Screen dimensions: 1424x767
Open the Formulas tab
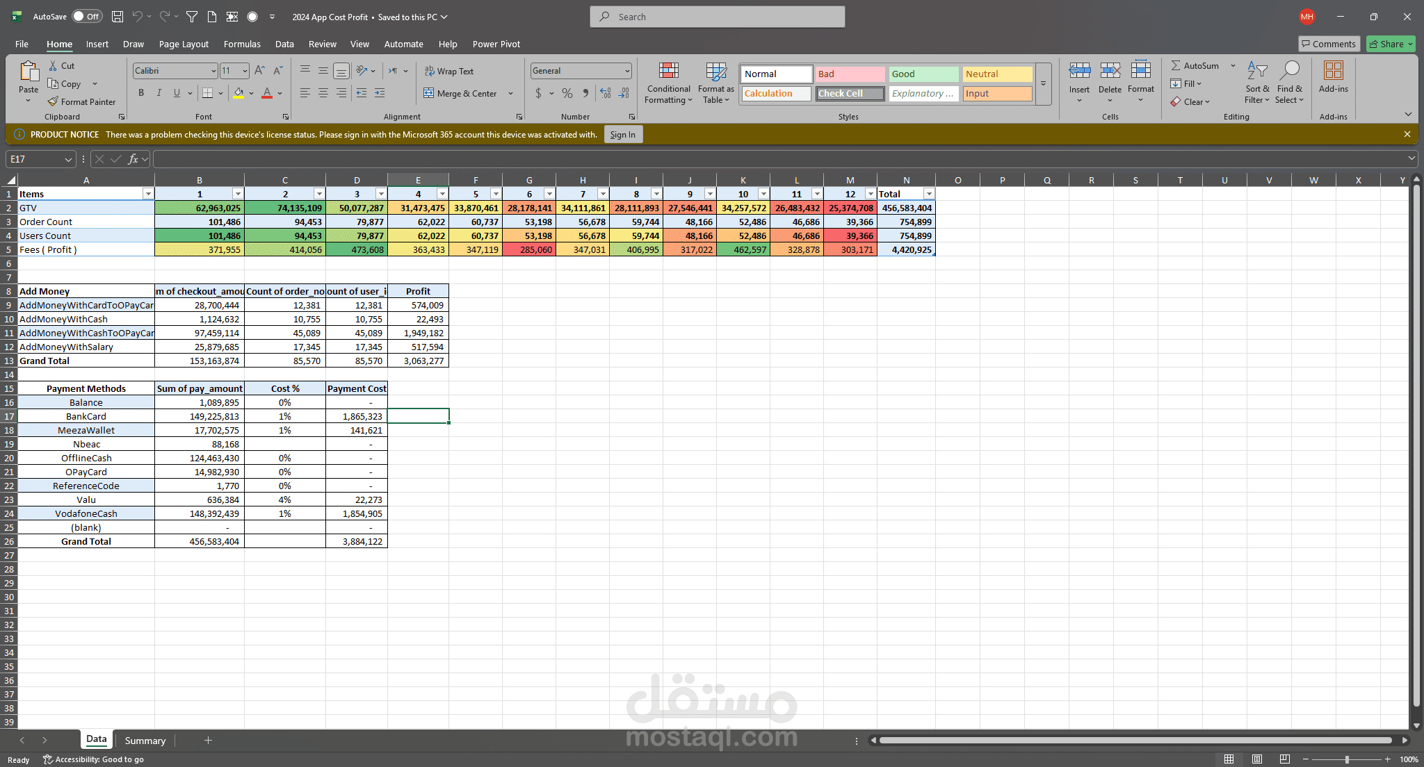coord(242,44)
